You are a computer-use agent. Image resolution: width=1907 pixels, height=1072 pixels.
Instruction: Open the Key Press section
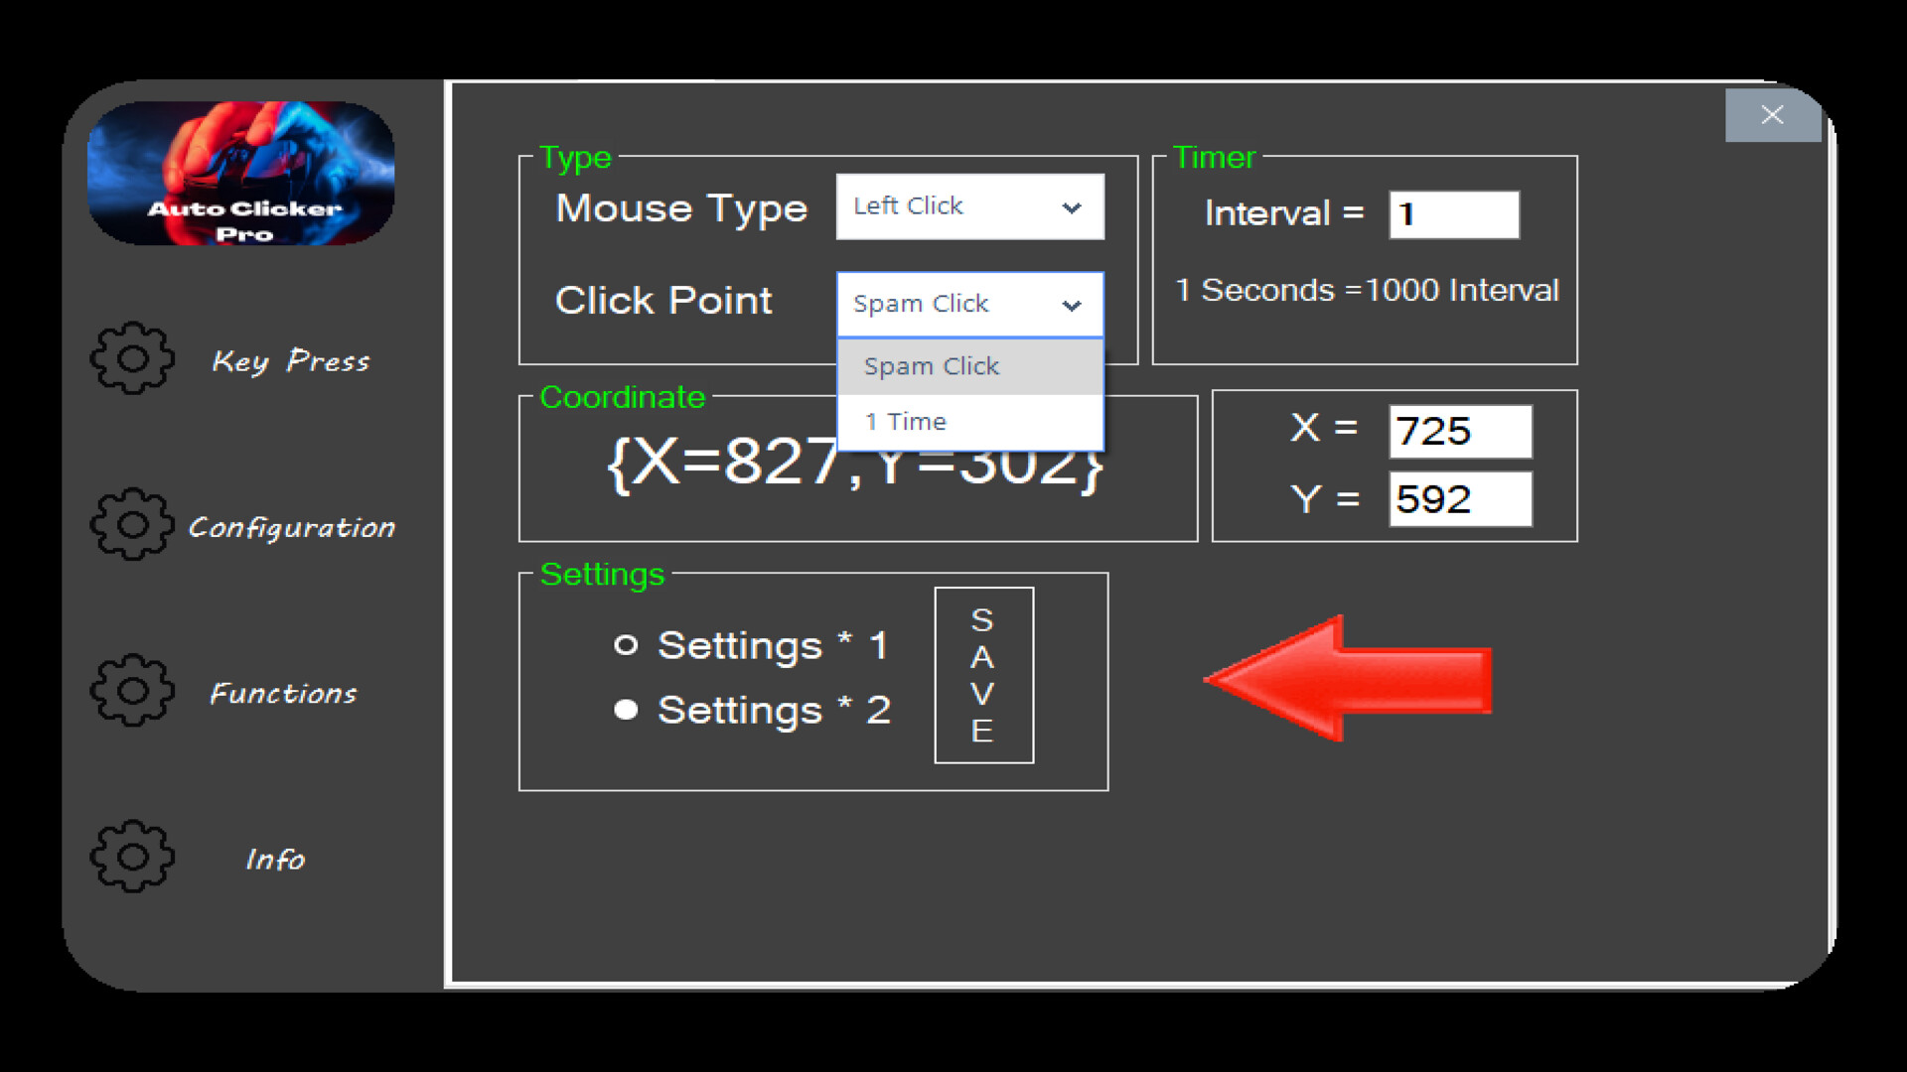coord(290,360)
